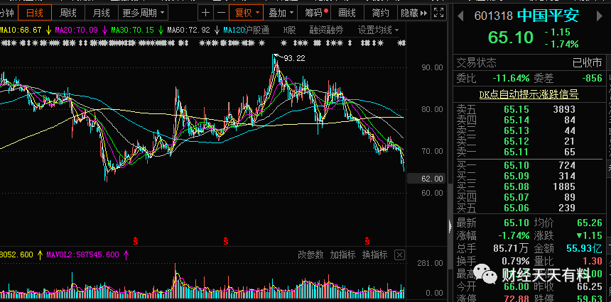Click the H股 tag
This screenshot has height=302, width=611.
pos(289,30)
